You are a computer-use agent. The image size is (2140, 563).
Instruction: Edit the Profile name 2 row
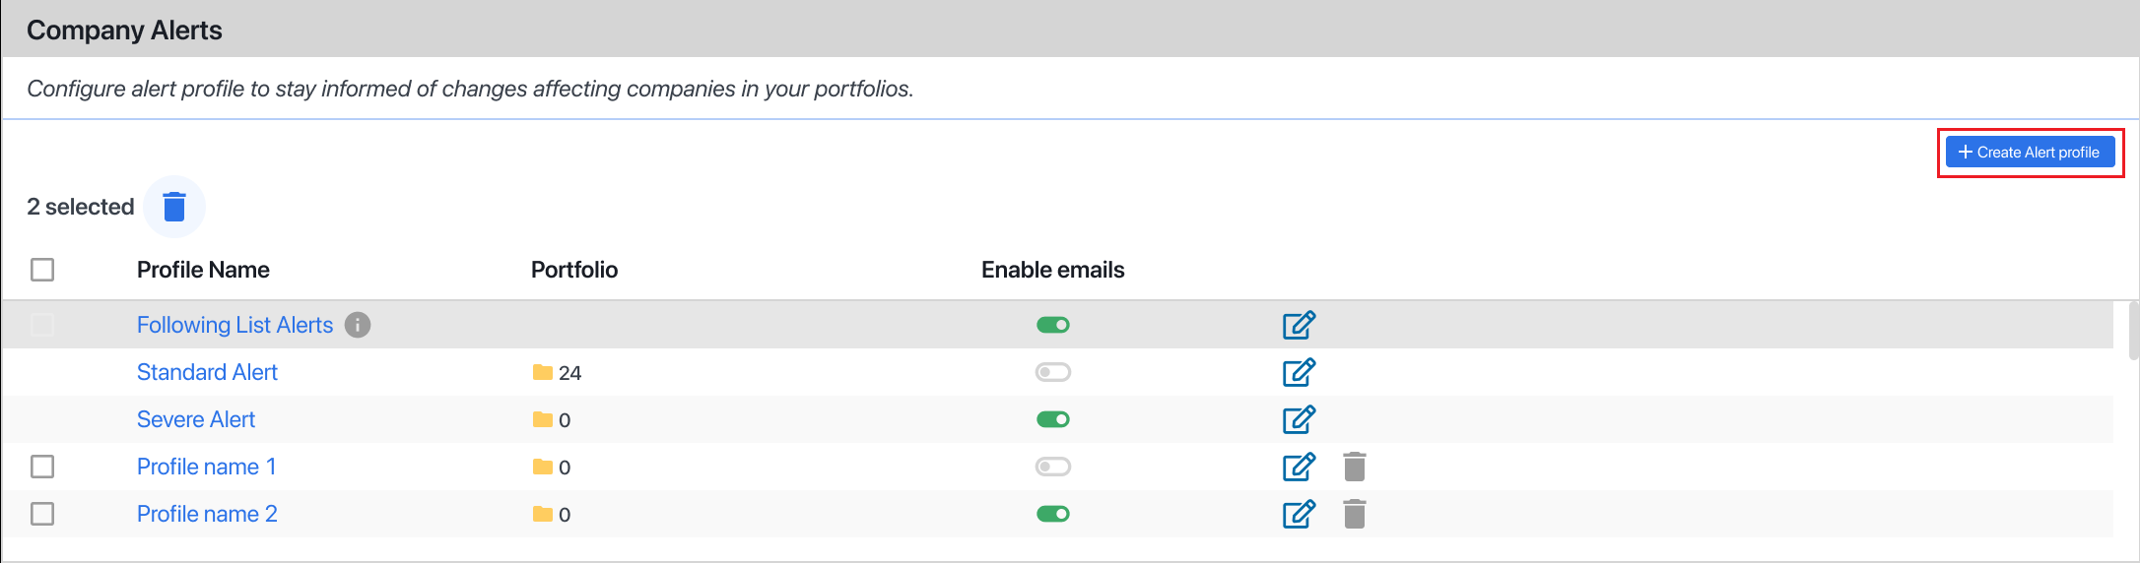click(1299, 514)
